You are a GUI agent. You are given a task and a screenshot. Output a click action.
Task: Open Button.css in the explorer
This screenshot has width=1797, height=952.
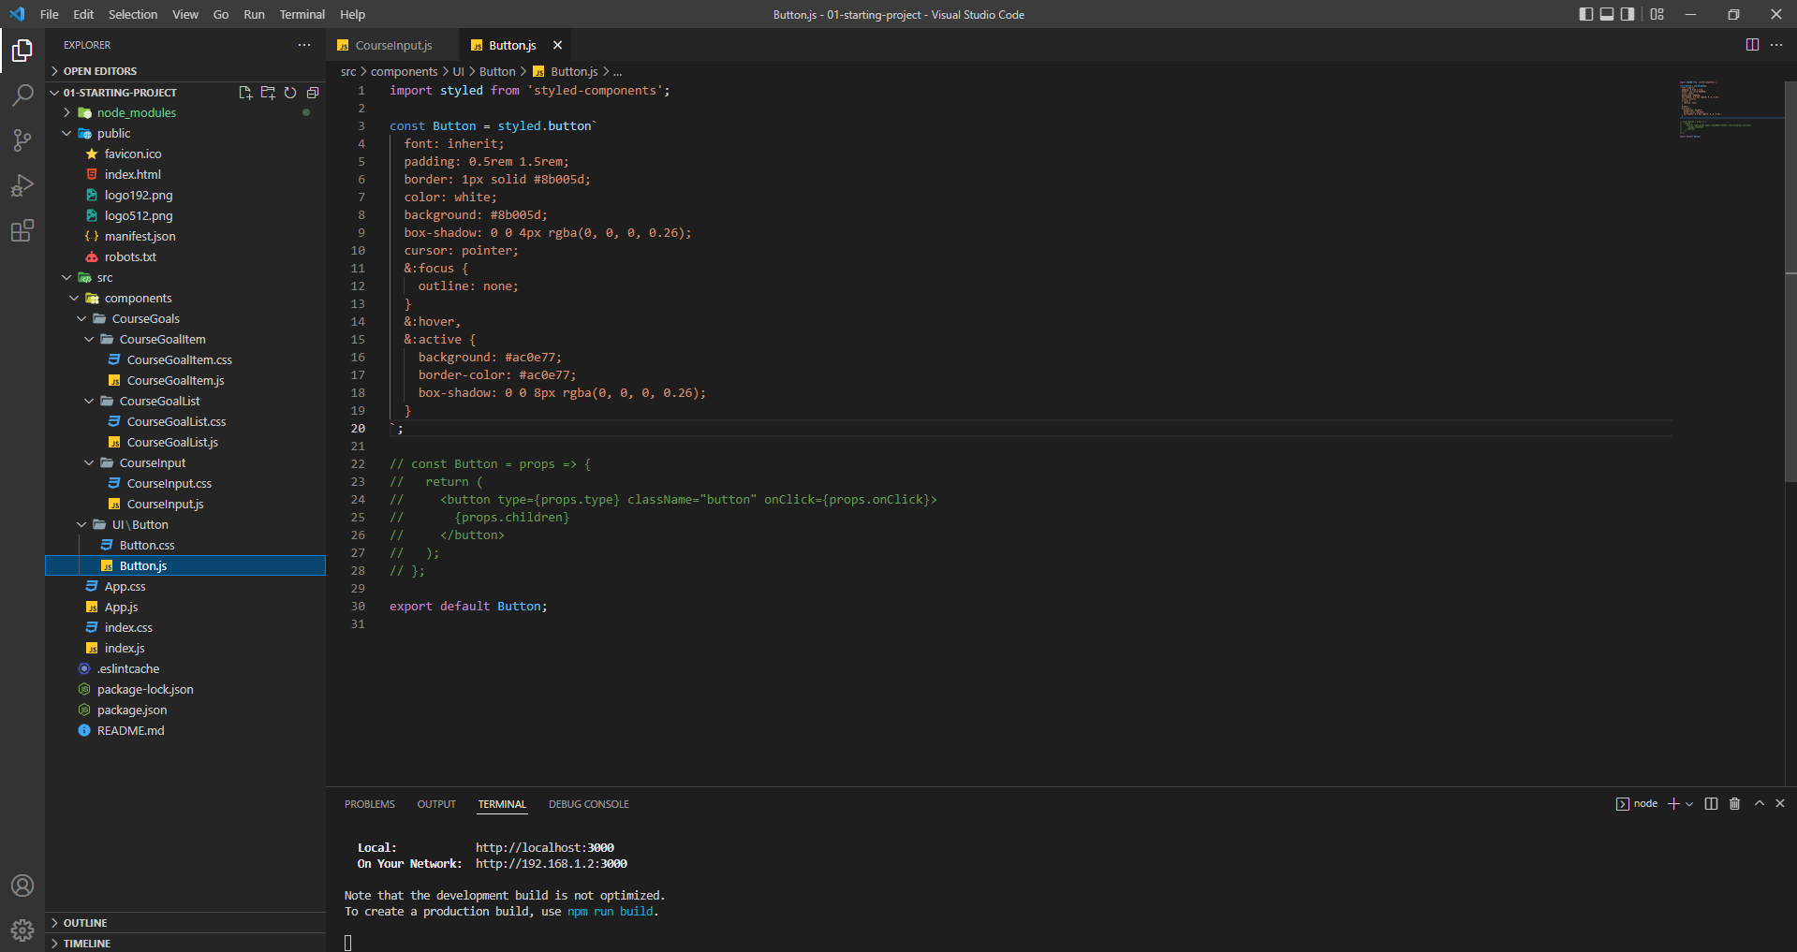185,545
